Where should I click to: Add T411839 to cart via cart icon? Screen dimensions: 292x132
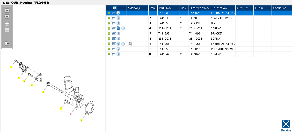[114, 18]
